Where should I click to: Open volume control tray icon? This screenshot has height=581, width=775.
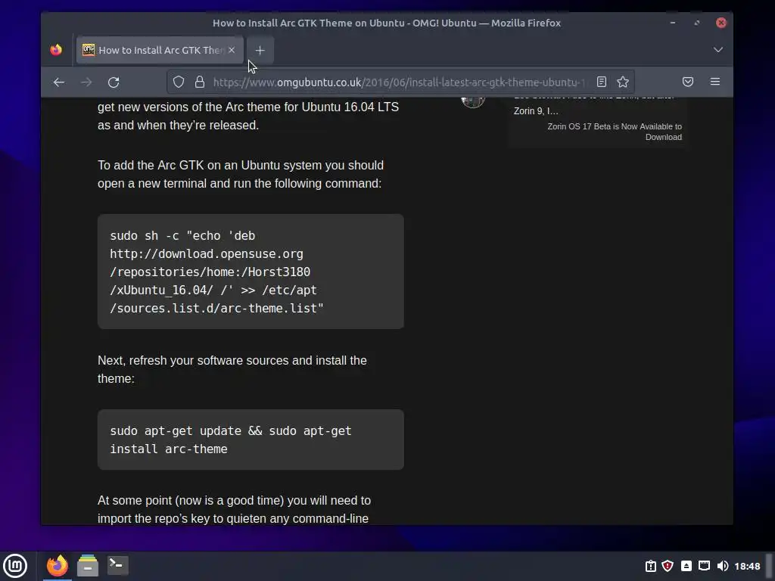coord(722,566)
